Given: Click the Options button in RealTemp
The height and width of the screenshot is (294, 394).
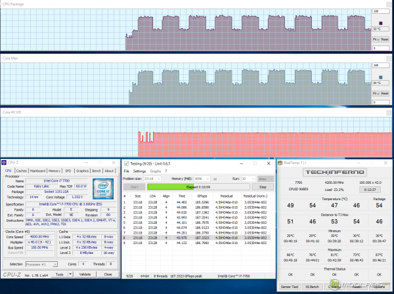Looking at the screenshot, I should point(379,287).
